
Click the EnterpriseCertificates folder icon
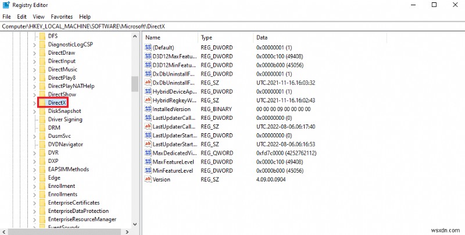(x=42, y=202)
